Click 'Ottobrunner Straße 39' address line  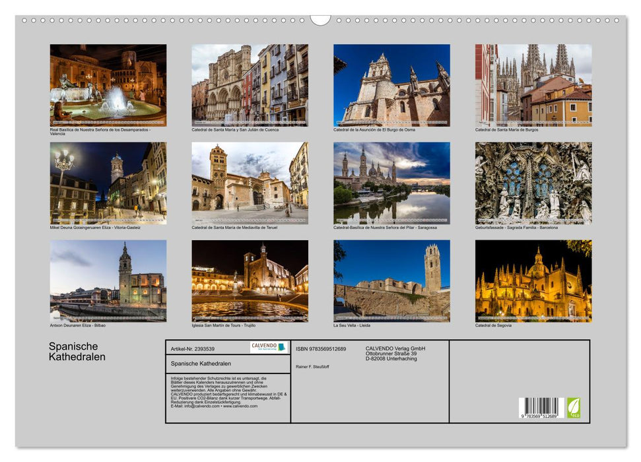pyautogui.click(x=391, y=353)
